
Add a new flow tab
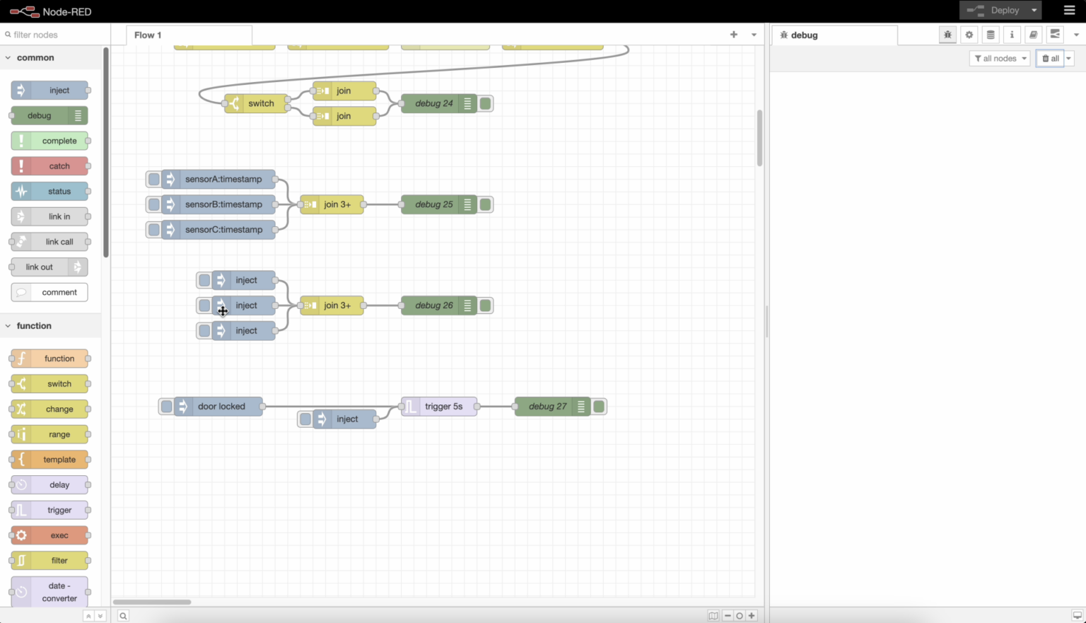pyautogui.click(x=733, y=35)
